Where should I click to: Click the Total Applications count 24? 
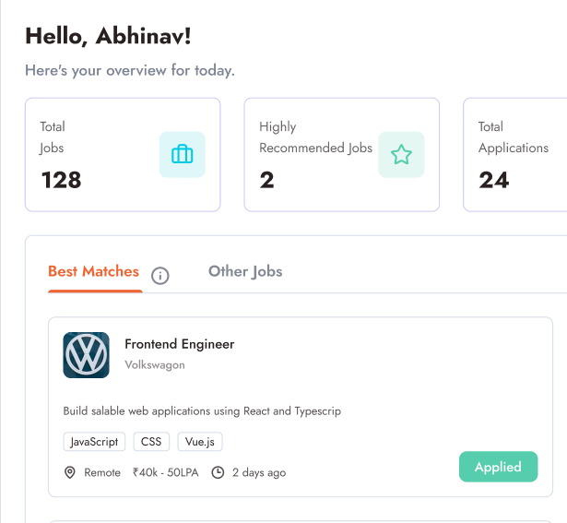coord(494,180)
